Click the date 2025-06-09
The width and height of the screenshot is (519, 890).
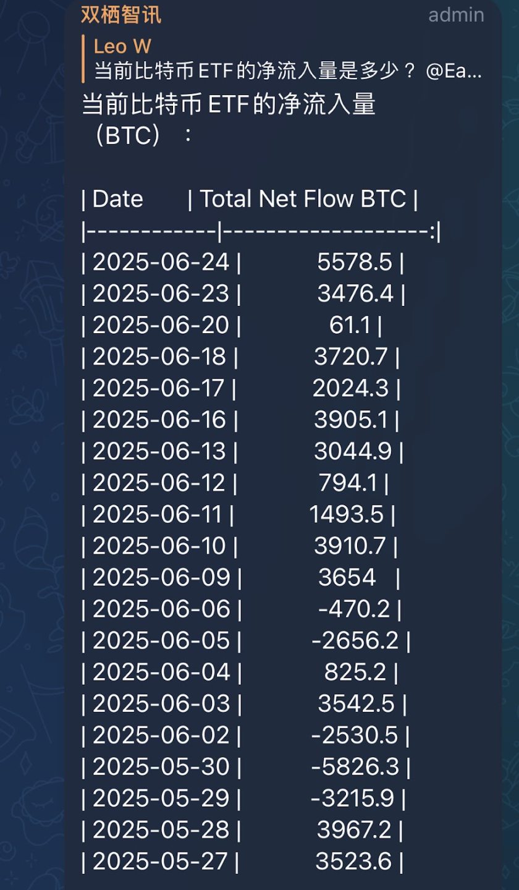[x=161, y=578]
